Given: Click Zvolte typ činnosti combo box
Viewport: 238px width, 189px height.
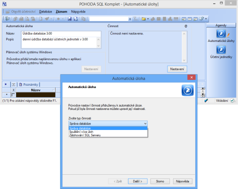Looking at the screenshot, I should (x=108, y=123).
